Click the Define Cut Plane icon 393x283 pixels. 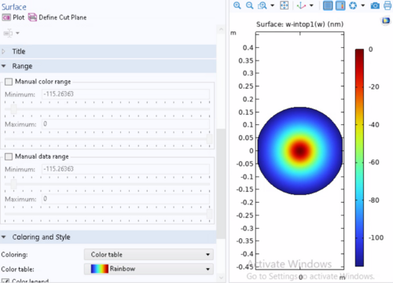[x=32, y=17]
